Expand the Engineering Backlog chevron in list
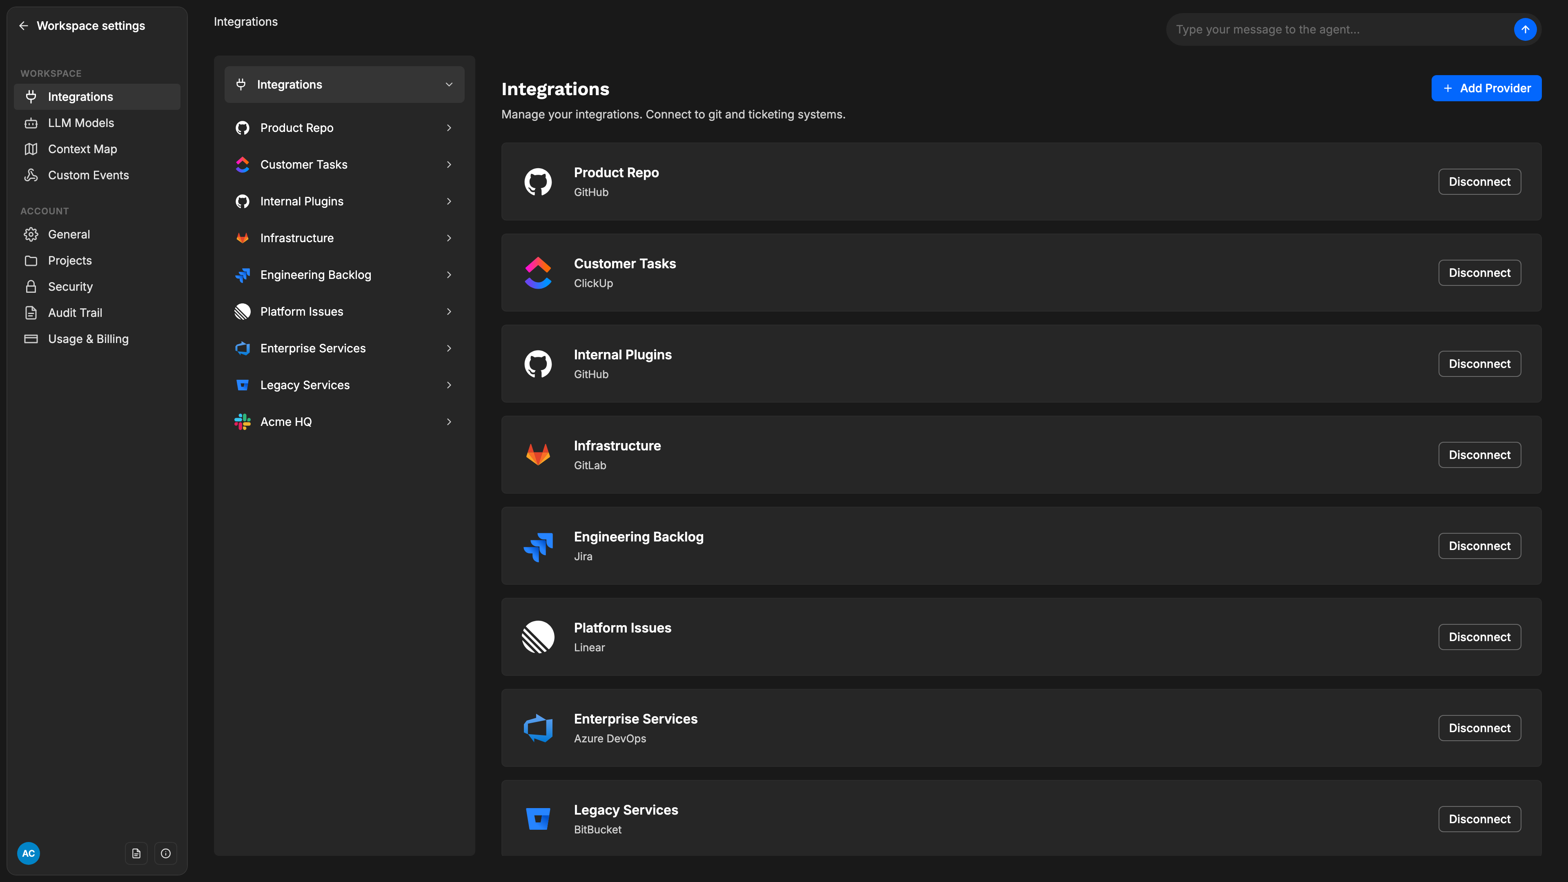Image resolution: width=1568 pixels, height=882 pixels. [x=449, y=274]
